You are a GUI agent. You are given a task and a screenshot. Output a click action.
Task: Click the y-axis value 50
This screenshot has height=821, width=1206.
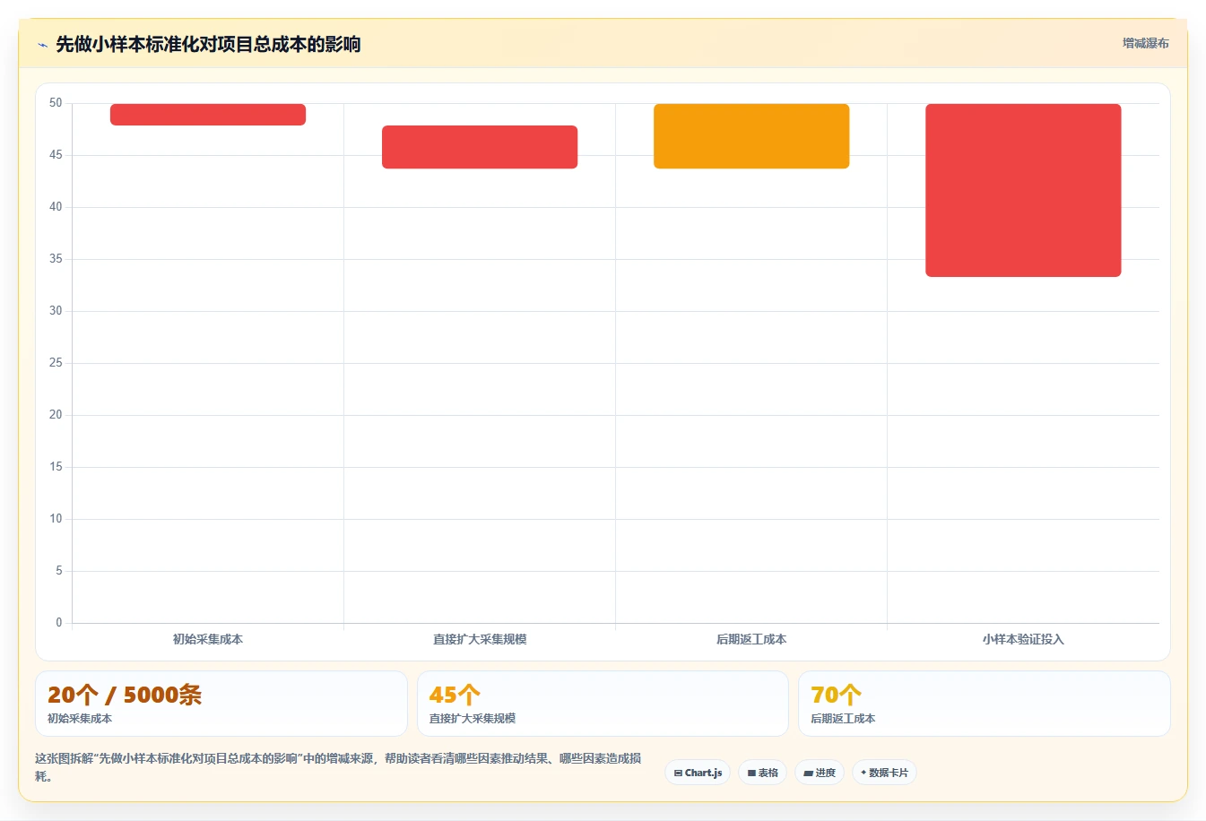[56, 103]
